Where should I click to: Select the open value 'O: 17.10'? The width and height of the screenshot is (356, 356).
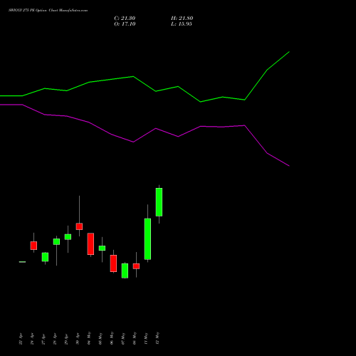click(x=125, y=24)
